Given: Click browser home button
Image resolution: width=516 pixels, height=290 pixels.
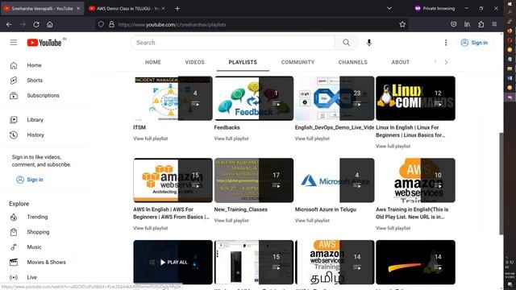Looking at the screenshot, I should tap(50, 24).
